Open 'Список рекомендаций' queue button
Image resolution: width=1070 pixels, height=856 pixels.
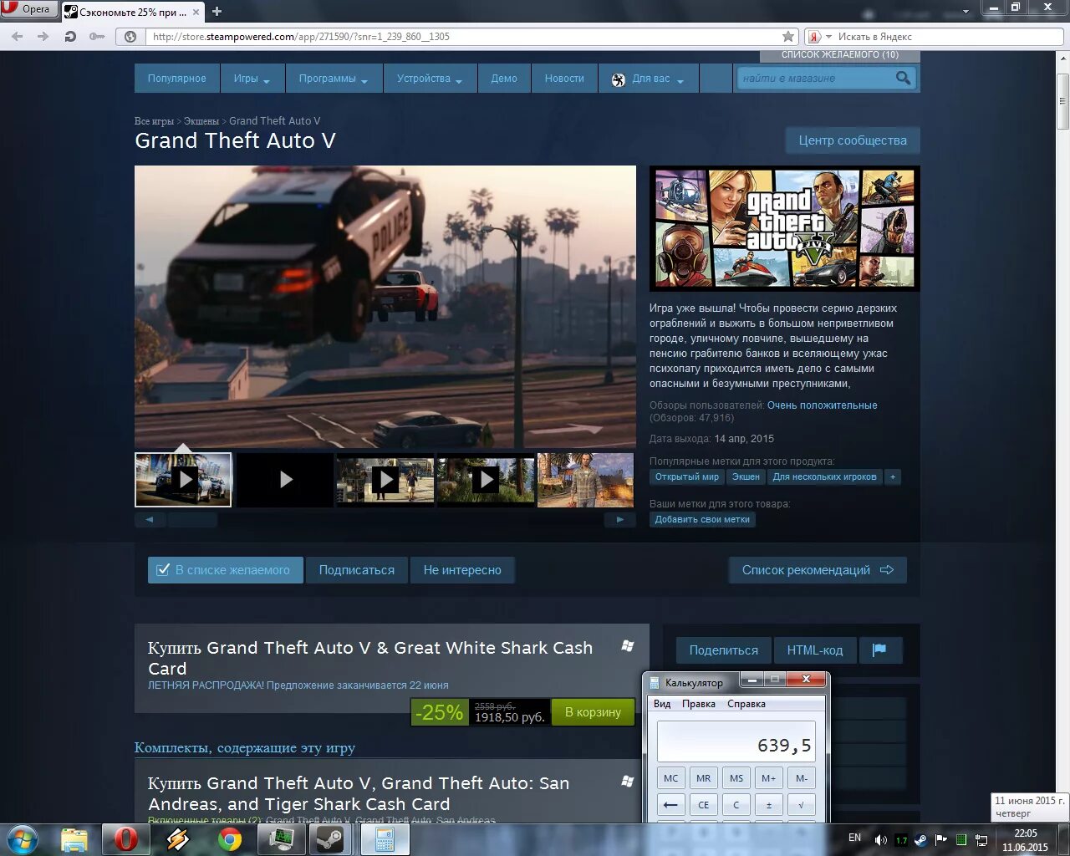[818, 570]
